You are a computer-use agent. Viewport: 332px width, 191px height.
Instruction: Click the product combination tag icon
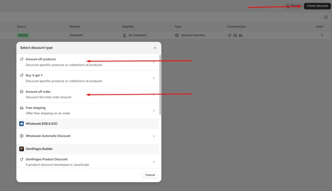tap(229, 35)
